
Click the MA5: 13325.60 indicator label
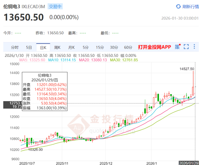(32, 60)
